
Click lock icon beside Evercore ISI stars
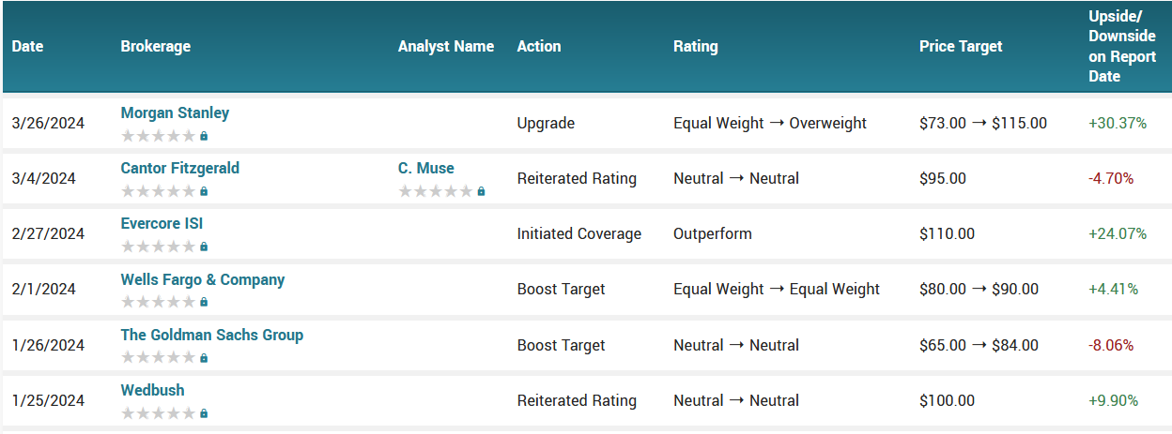(204, 247)
